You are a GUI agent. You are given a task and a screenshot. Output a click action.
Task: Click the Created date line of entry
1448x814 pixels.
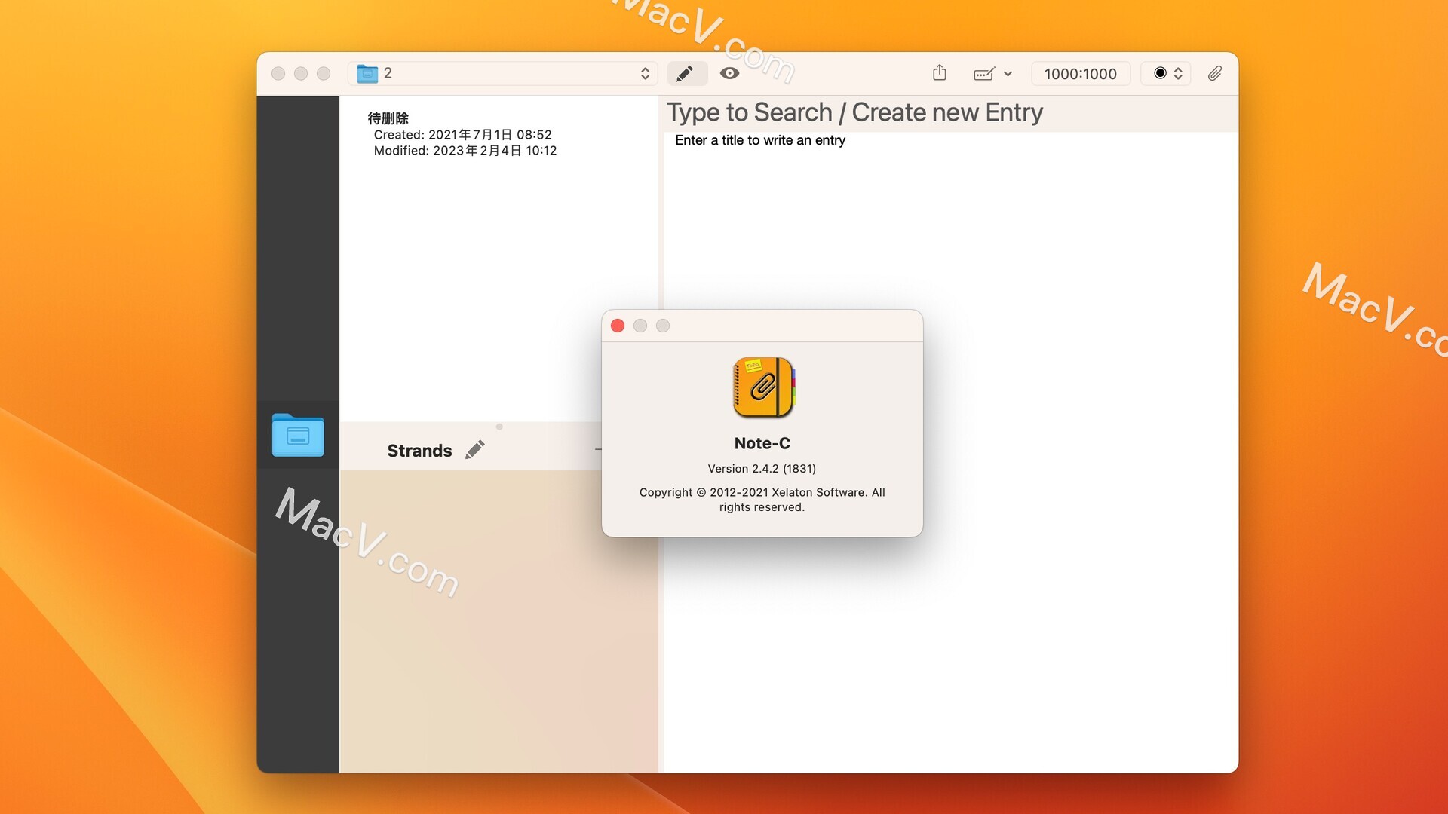pyautogui.click(x=462, y=134)
